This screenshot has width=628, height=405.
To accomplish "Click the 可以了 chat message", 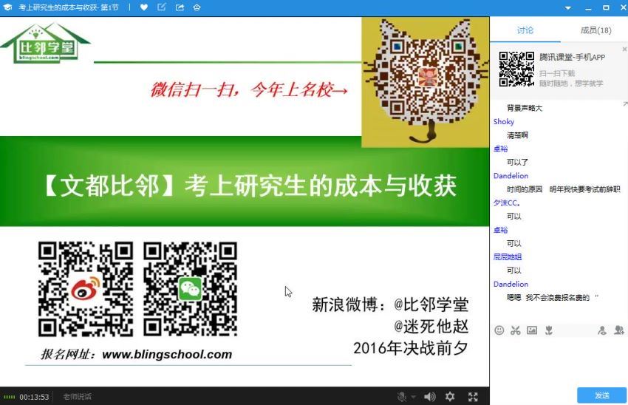I will tap(517, 163).
